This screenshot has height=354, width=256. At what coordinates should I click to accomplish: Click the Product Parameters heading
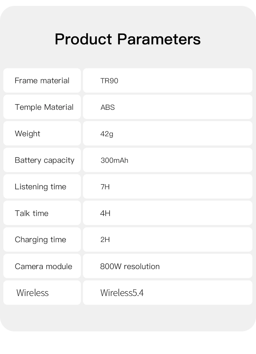(127, 39)
